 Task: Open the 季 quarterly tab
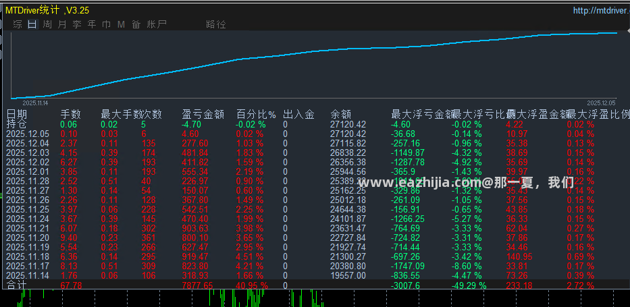tap(77, 24)
